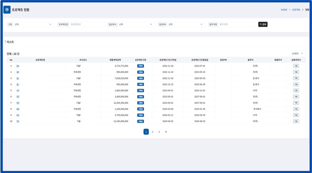
Task: Select 프로젝트 in the breadcrumb trail
Action: point(296,10)
